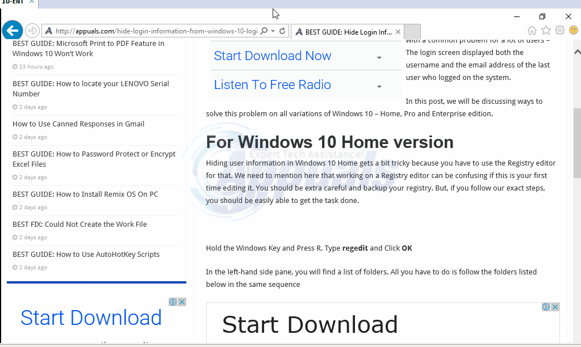View favorites using the star icon
581x347 pixels.
(x=546, y=30)
